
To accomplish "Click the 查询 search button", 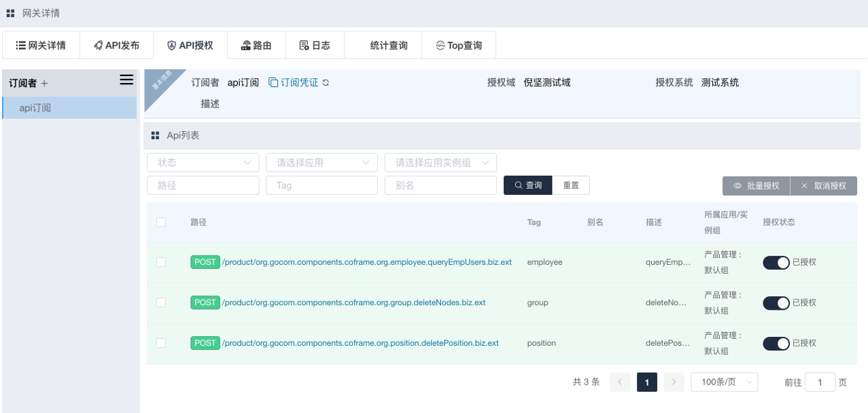I will [x=527, y=185].
